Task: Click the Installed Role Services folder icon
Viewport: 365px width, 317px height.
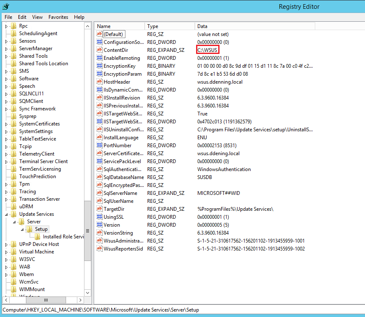Action: point(38,237)
